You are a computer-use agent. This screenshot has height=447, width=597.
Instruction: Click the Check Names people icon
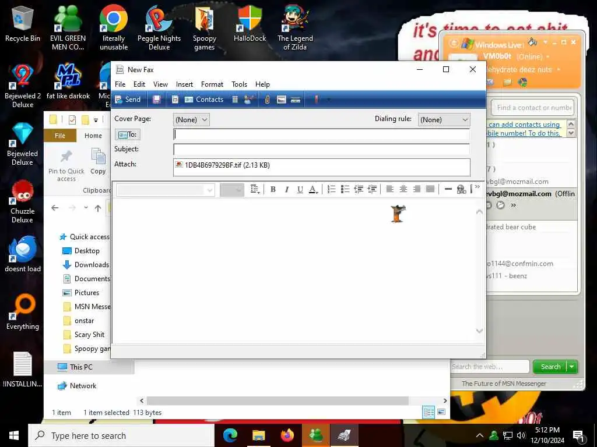click(x=248, y=100)
